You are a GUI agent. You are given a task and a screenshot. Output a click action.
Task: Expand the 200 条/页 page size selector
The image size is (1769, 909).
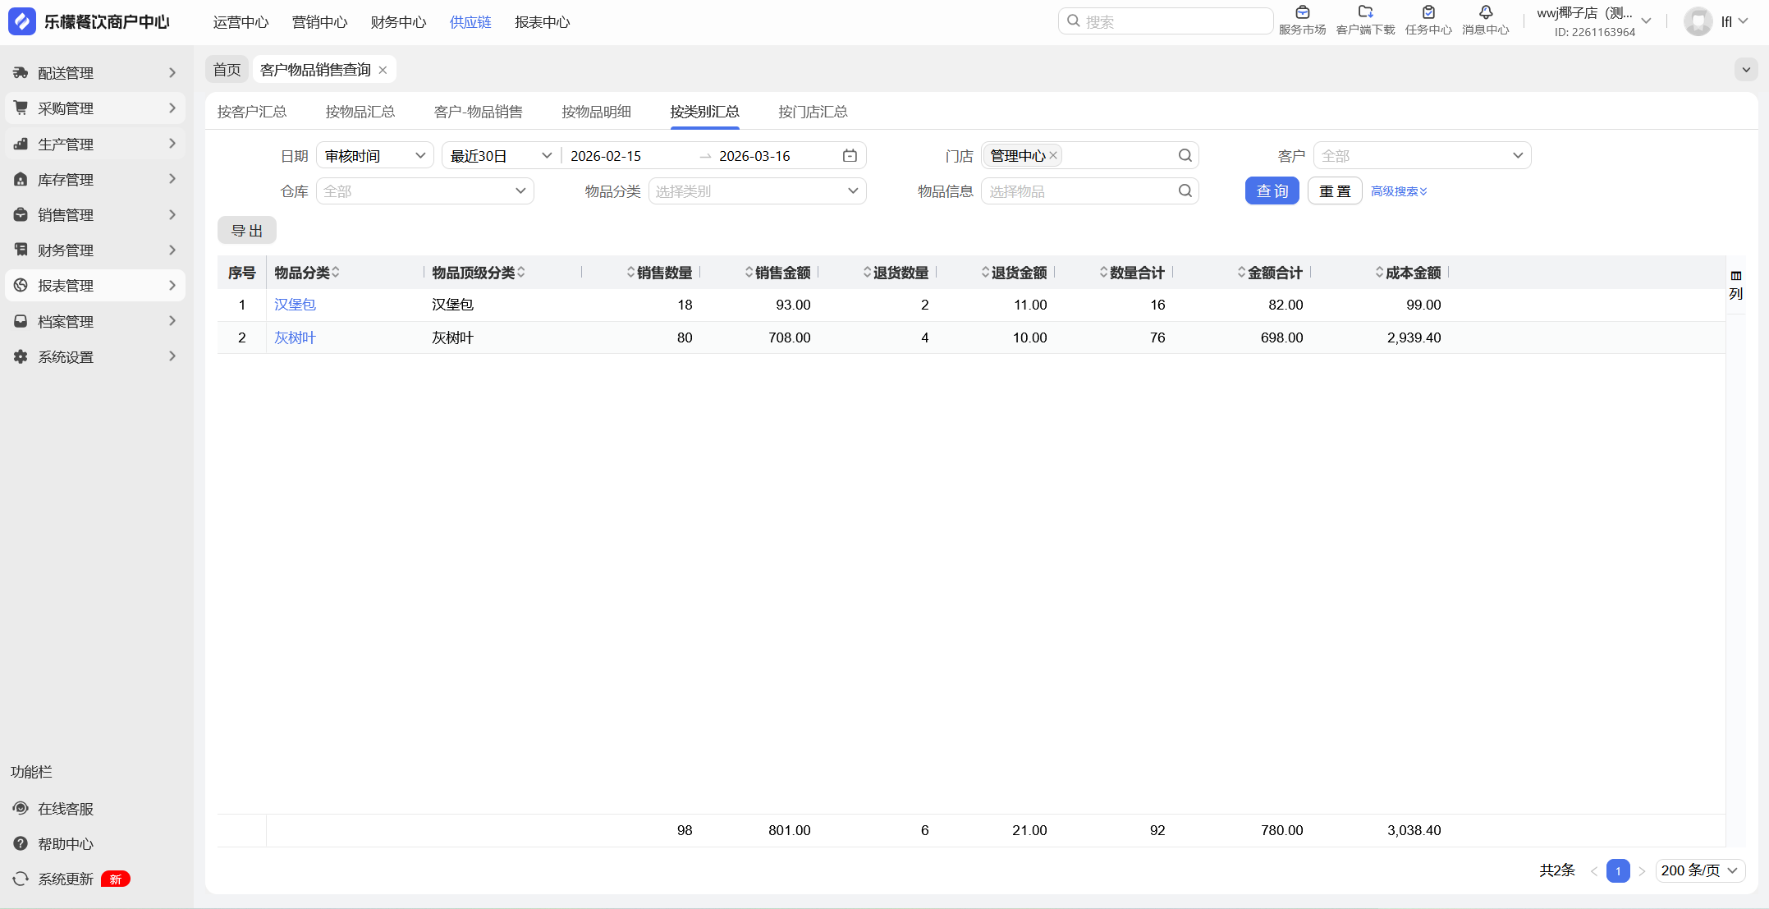pos(1699,870)
